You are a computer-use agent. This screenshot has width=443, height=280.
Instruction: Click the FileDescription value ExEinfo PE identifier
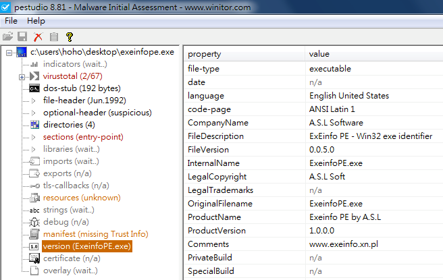pos(371,136)
